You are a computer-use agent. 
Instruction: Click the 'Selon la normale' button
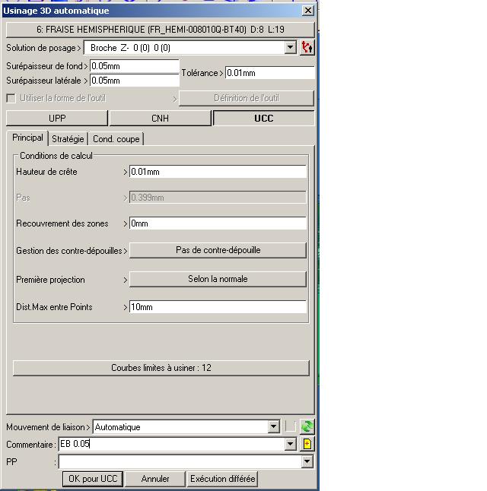point(218,279)
